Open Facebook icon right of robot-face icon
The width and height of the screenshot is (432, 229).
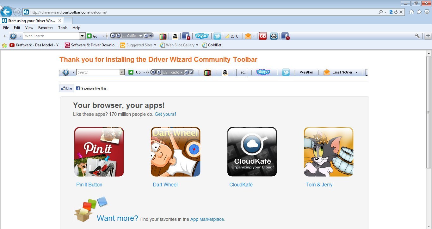click(x=285, y=36)
